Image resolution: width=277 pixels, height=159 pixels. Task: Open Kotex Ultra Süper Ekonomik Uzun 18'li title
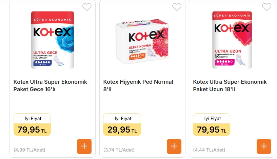pos(230,85)
